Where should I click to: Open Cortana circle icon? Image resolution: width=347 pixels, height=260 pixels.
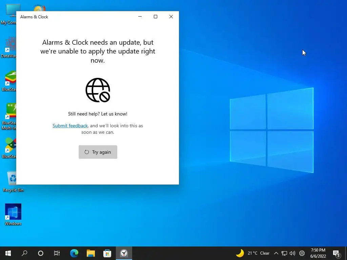pos(41,253)
